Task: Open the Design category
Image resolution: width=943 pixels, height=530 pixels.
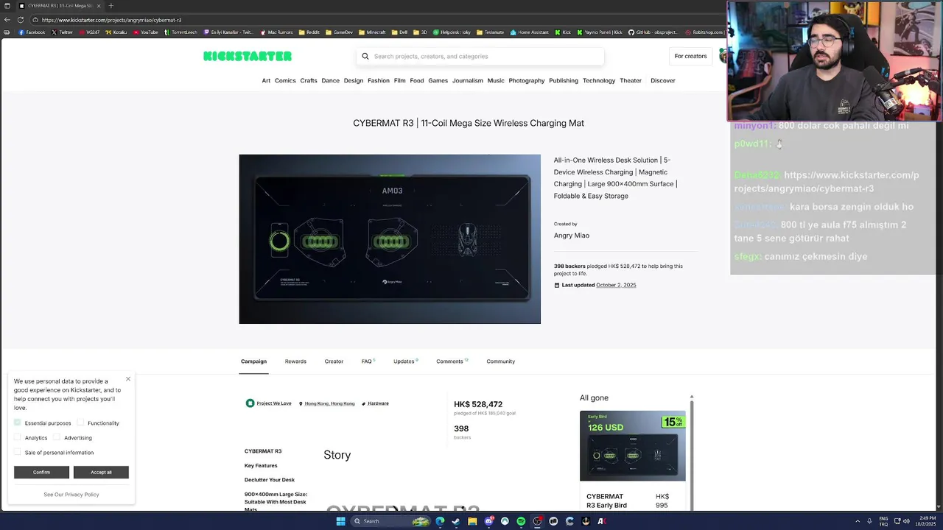Action: [354, 80]
